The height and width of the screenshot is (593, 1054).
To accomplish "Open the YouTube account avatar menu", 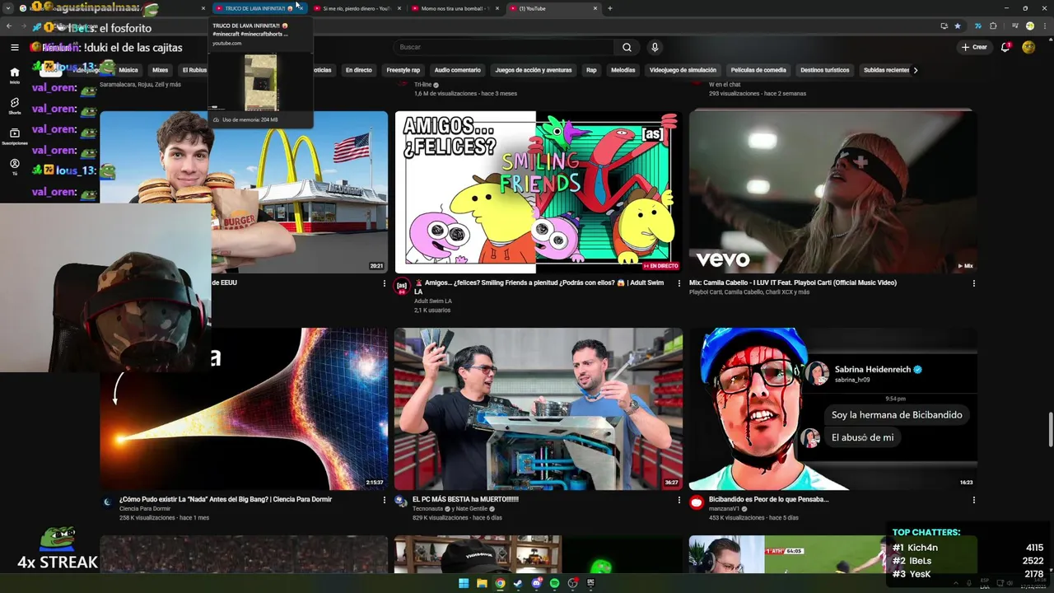I will tap(1028, 47).
